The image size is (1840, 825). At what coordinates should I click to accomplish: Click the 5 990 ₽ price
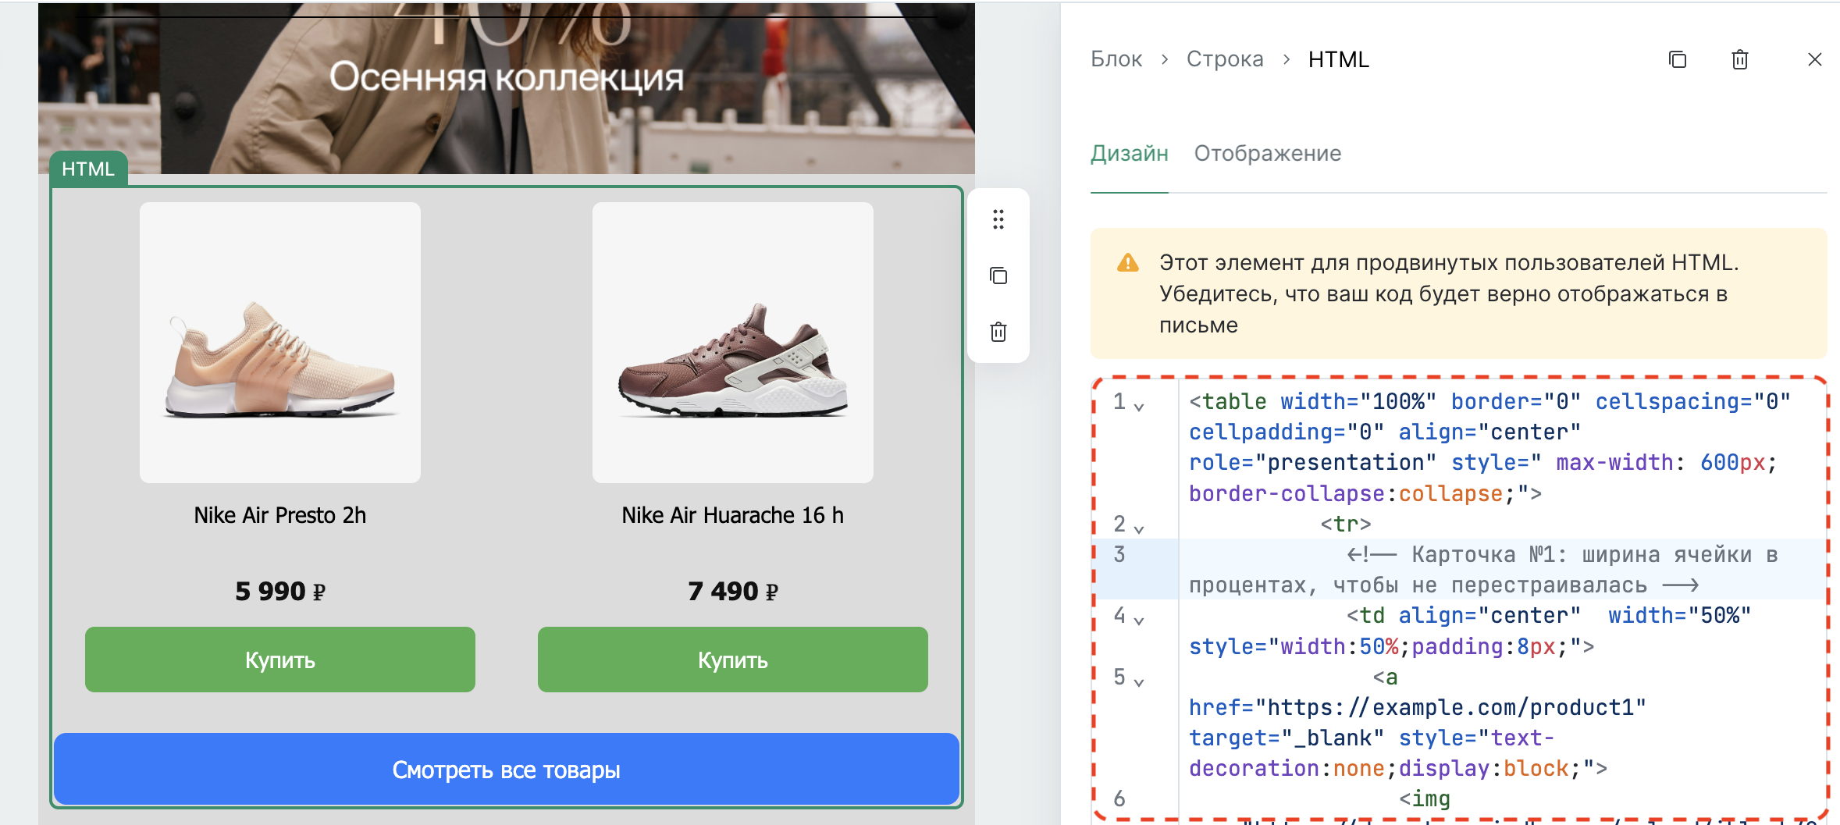[280, 591]
